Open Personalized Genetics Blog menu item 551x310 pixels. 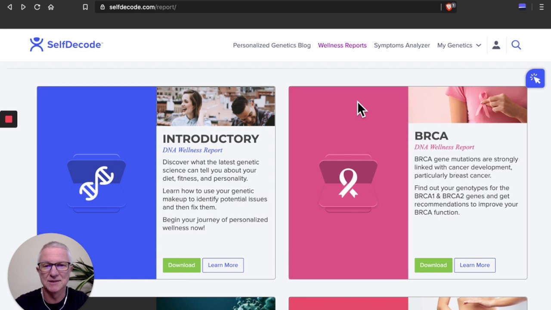coord(272,45)
